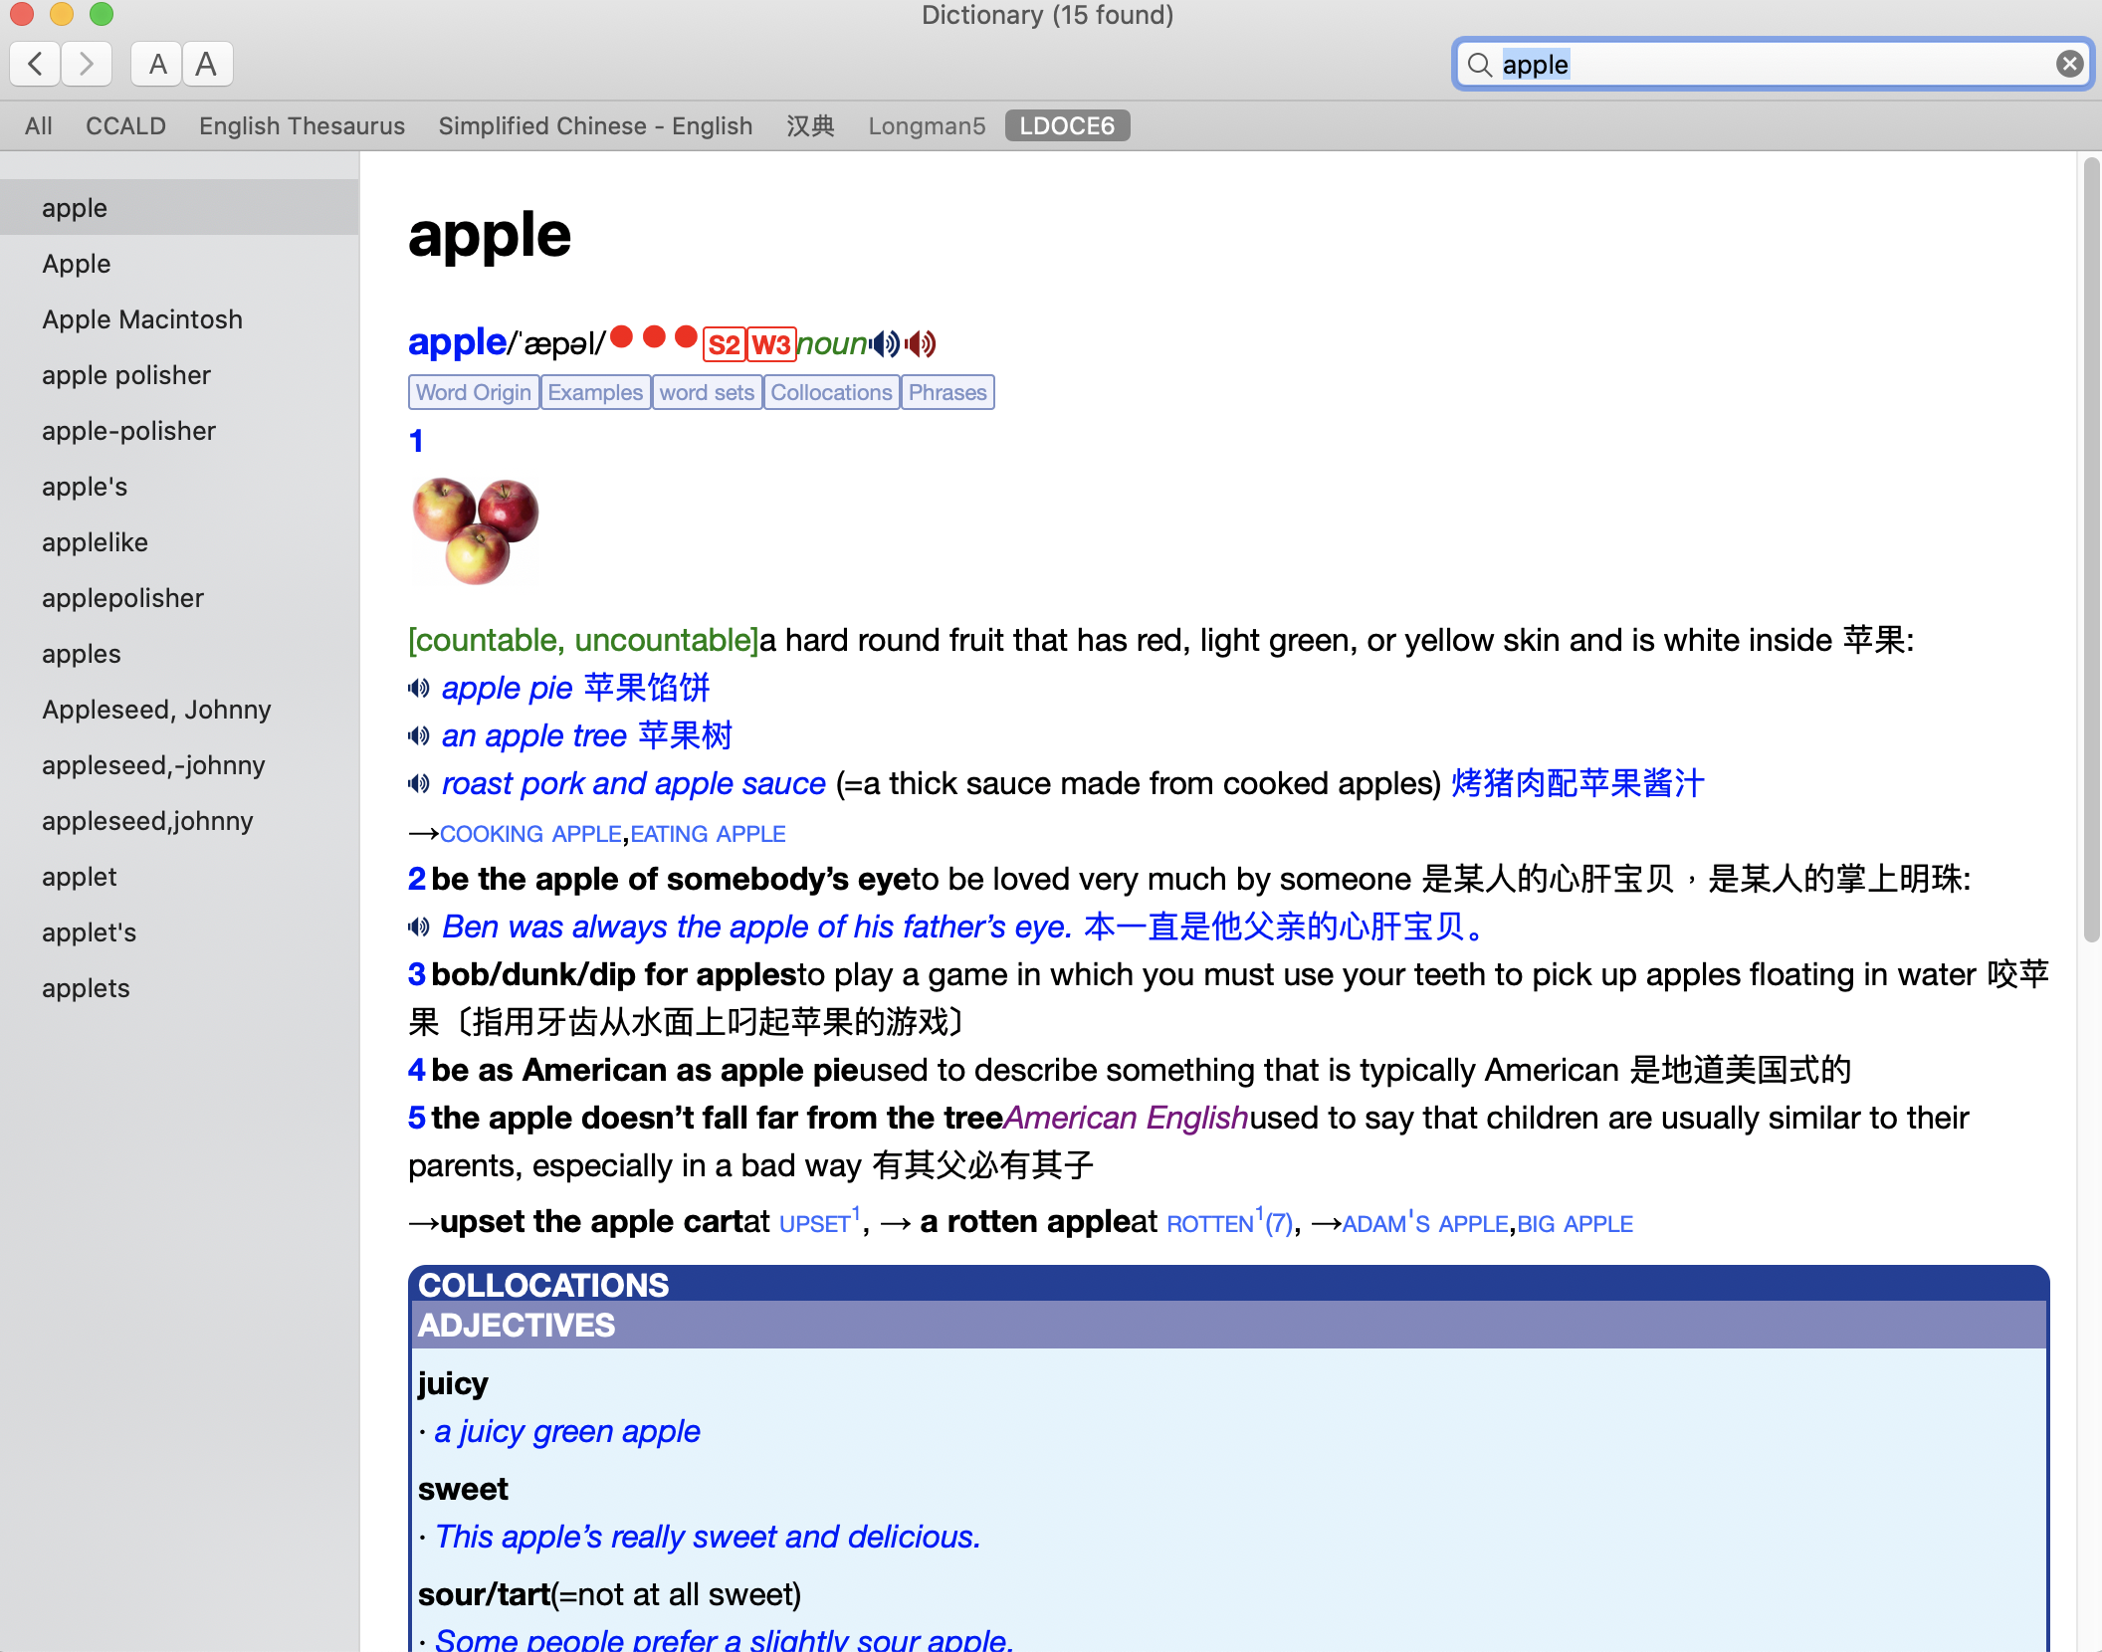Image resolution: width=2102 pixels, height=1652 pixels.
Task: Switch to the CCALD dictionary tab
Action: pos(125,125)
